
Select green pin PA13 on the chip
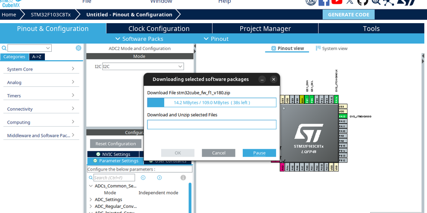pos(343,116)
